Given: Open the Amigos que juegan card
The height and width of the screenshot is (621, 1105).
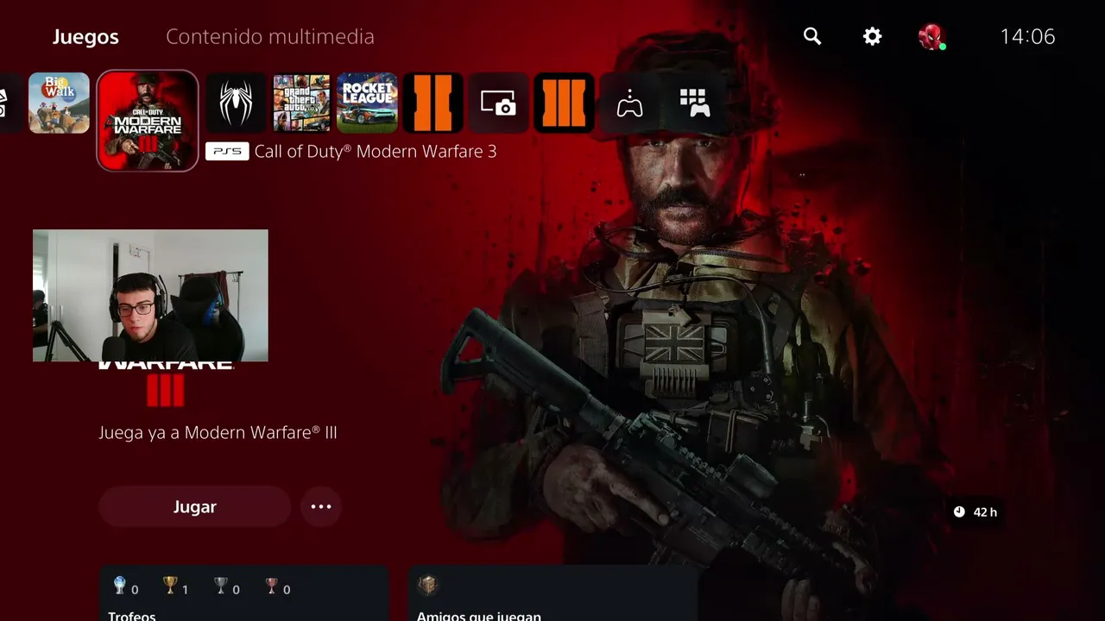Looking at the screenshot, I should [552, 593].
